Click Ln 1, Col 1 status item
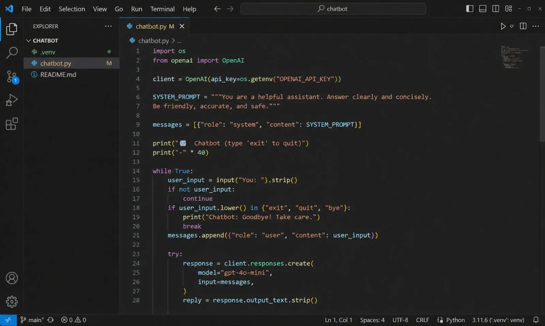Image resolution: width=545 pixels, height=326 pixels. point(339,320)
